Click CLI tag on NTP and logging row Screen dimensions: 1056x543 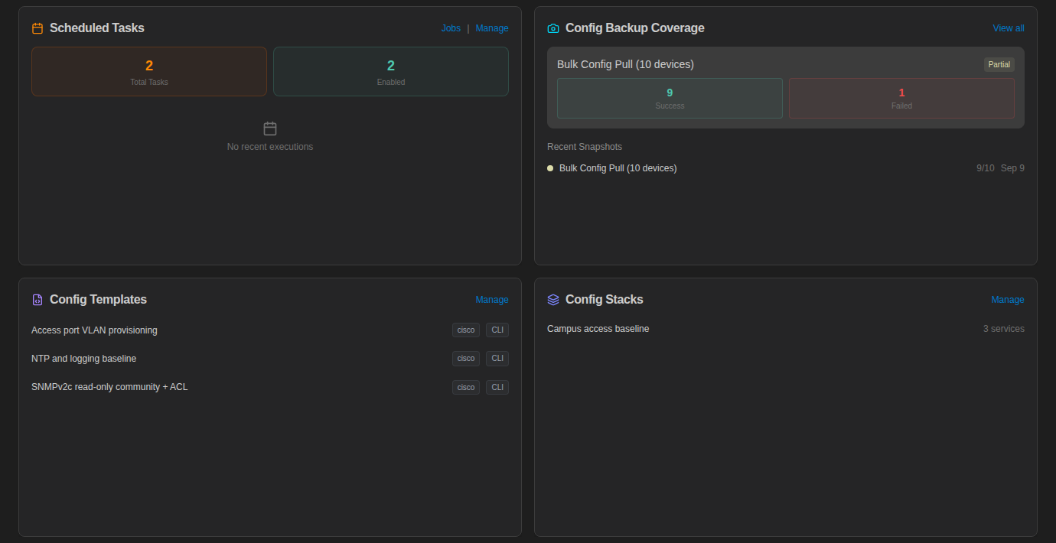tap(497, 359)
